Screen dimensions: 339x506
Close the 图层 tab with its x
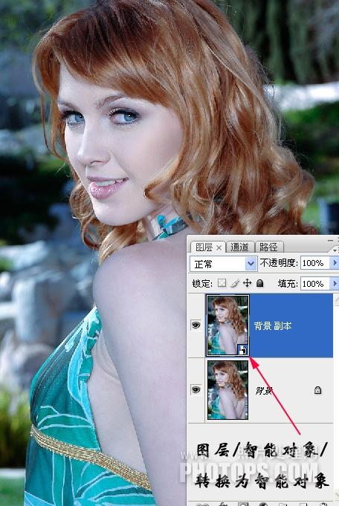click(x=219, y=248)
